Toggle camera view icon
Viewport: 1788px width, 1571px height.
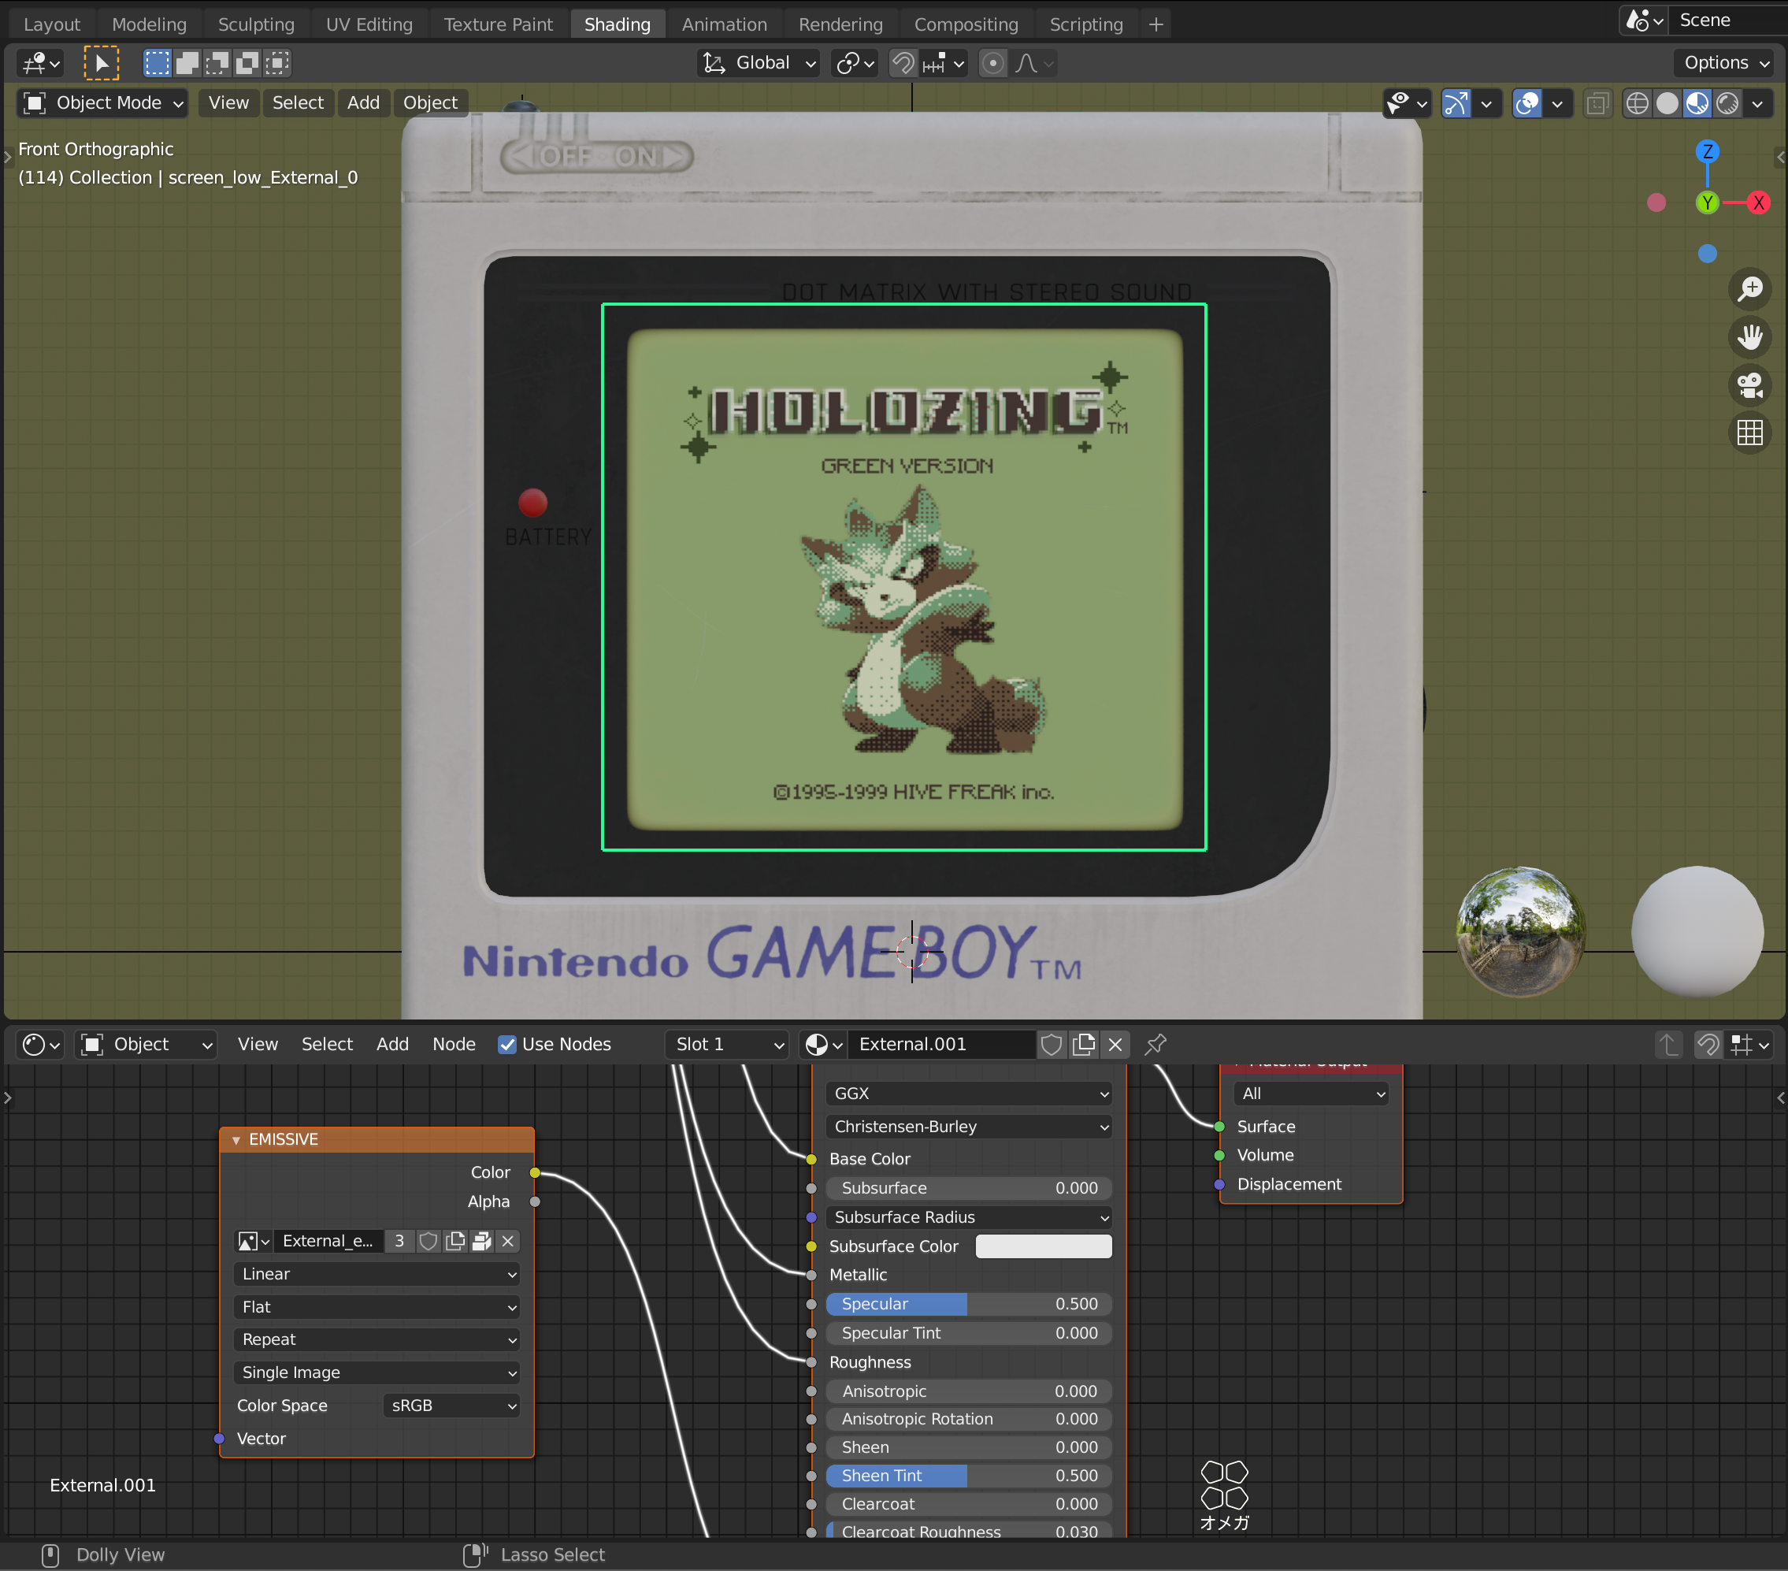[x=1749, y=385]
